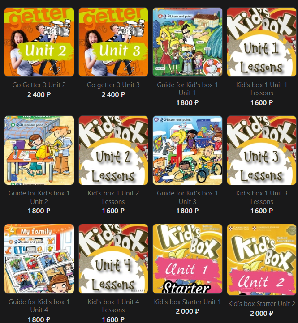
Task: Click the Kid's Box Unit 1 Lessons cover
Action: 262,42
